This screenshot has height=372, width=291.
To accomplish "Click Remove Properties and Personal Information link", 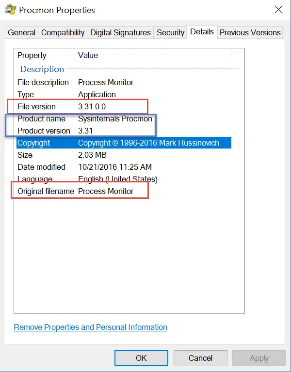I will click(90, 327).
